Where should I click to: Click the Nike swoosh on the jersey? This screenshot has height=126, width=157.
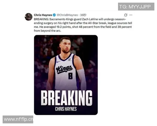pyautogui.click(x=58, y=62)
